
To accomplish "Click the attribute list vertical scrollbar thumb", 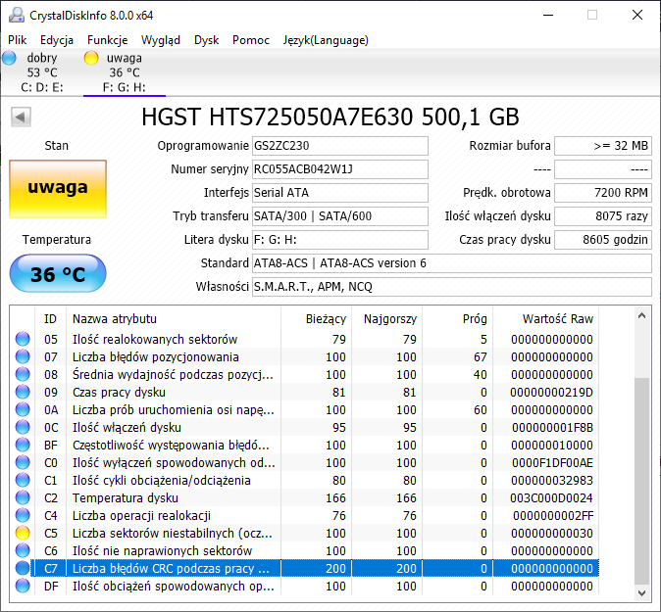I will point(642,481).
